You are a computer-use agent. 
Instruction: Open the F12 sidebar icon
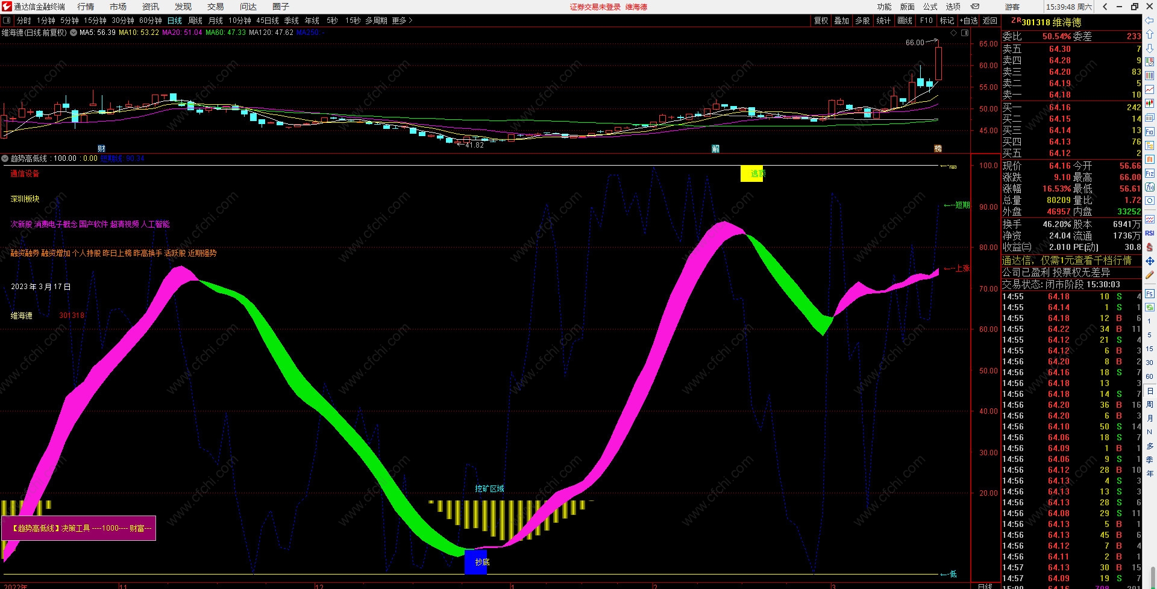tap(1150, 173)
